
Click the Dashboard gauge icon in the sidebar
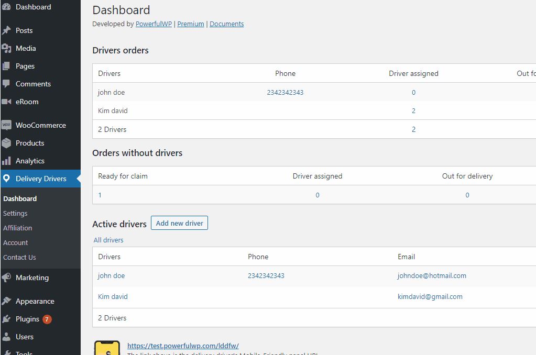click(x=6, y=6)
